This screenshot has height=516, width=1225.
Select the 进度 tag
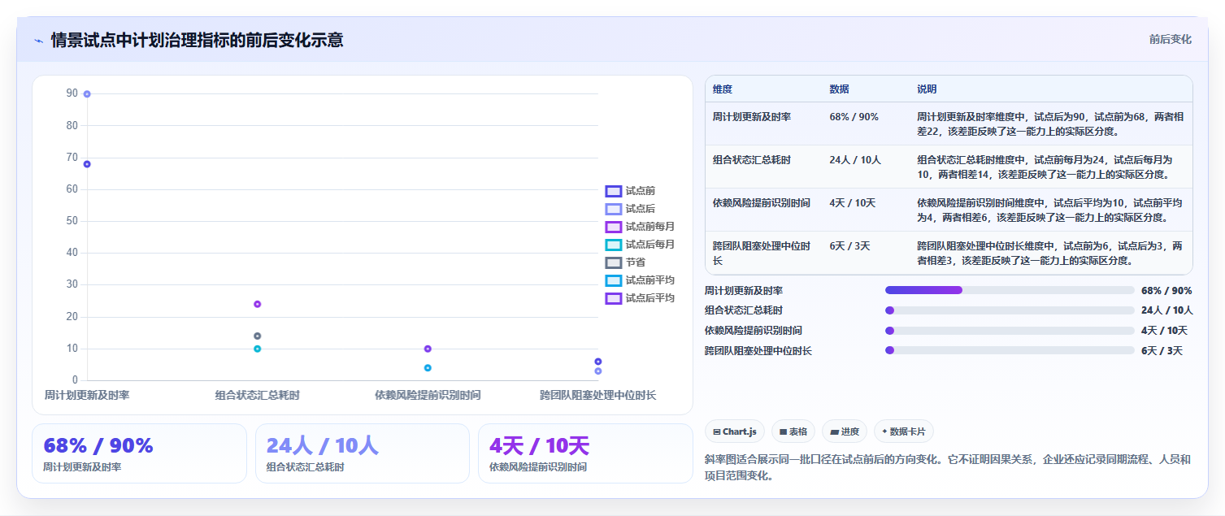pos(845,431)
